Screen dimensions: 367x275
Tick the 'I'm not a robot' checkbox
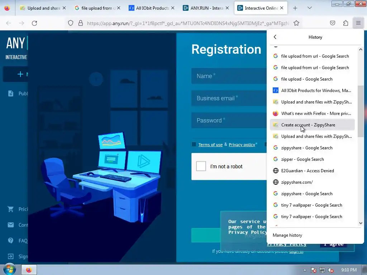click(x=201, y=166)
